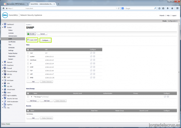Click the Add User button
This screenshot has width=181, height=128.
coord(47,101)
